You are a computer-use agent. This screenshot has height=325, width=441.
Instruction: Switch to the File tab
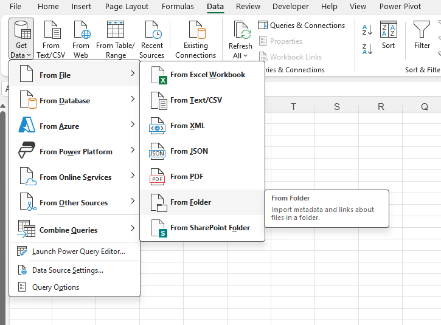point(15,6)
